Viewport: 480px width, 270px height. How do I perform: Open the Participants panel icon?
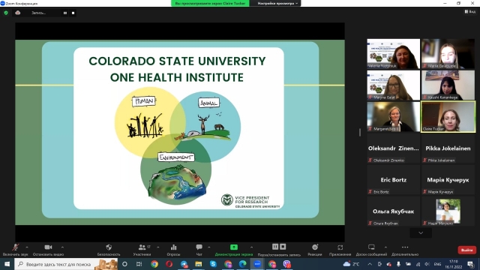click(142, 247)
